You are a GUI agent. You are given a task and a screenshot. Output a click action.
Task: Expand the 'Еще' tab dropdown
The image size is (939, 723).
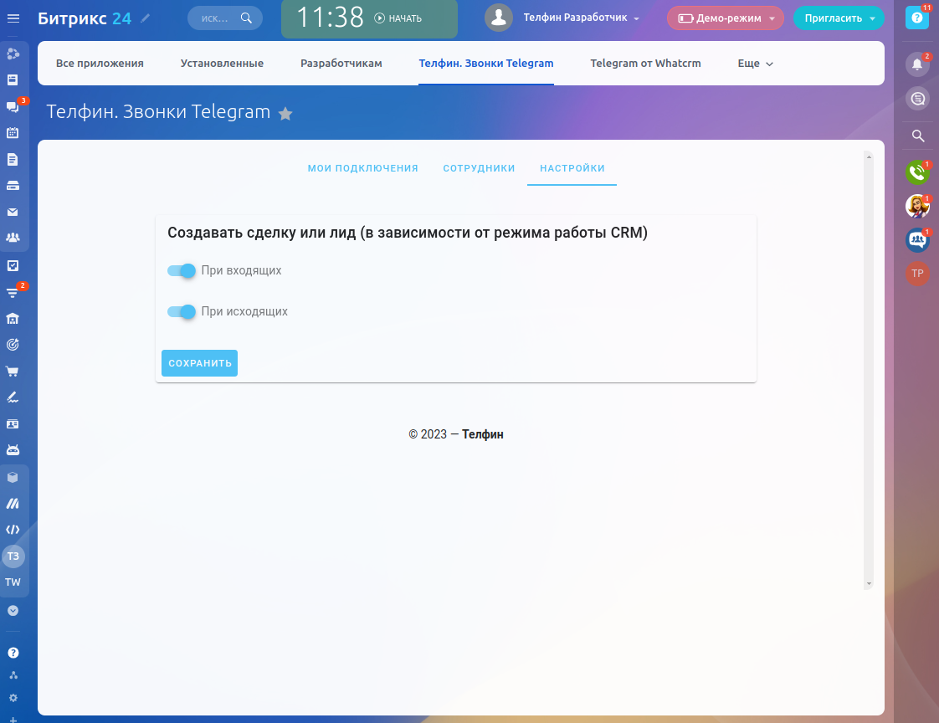[755, 64]
